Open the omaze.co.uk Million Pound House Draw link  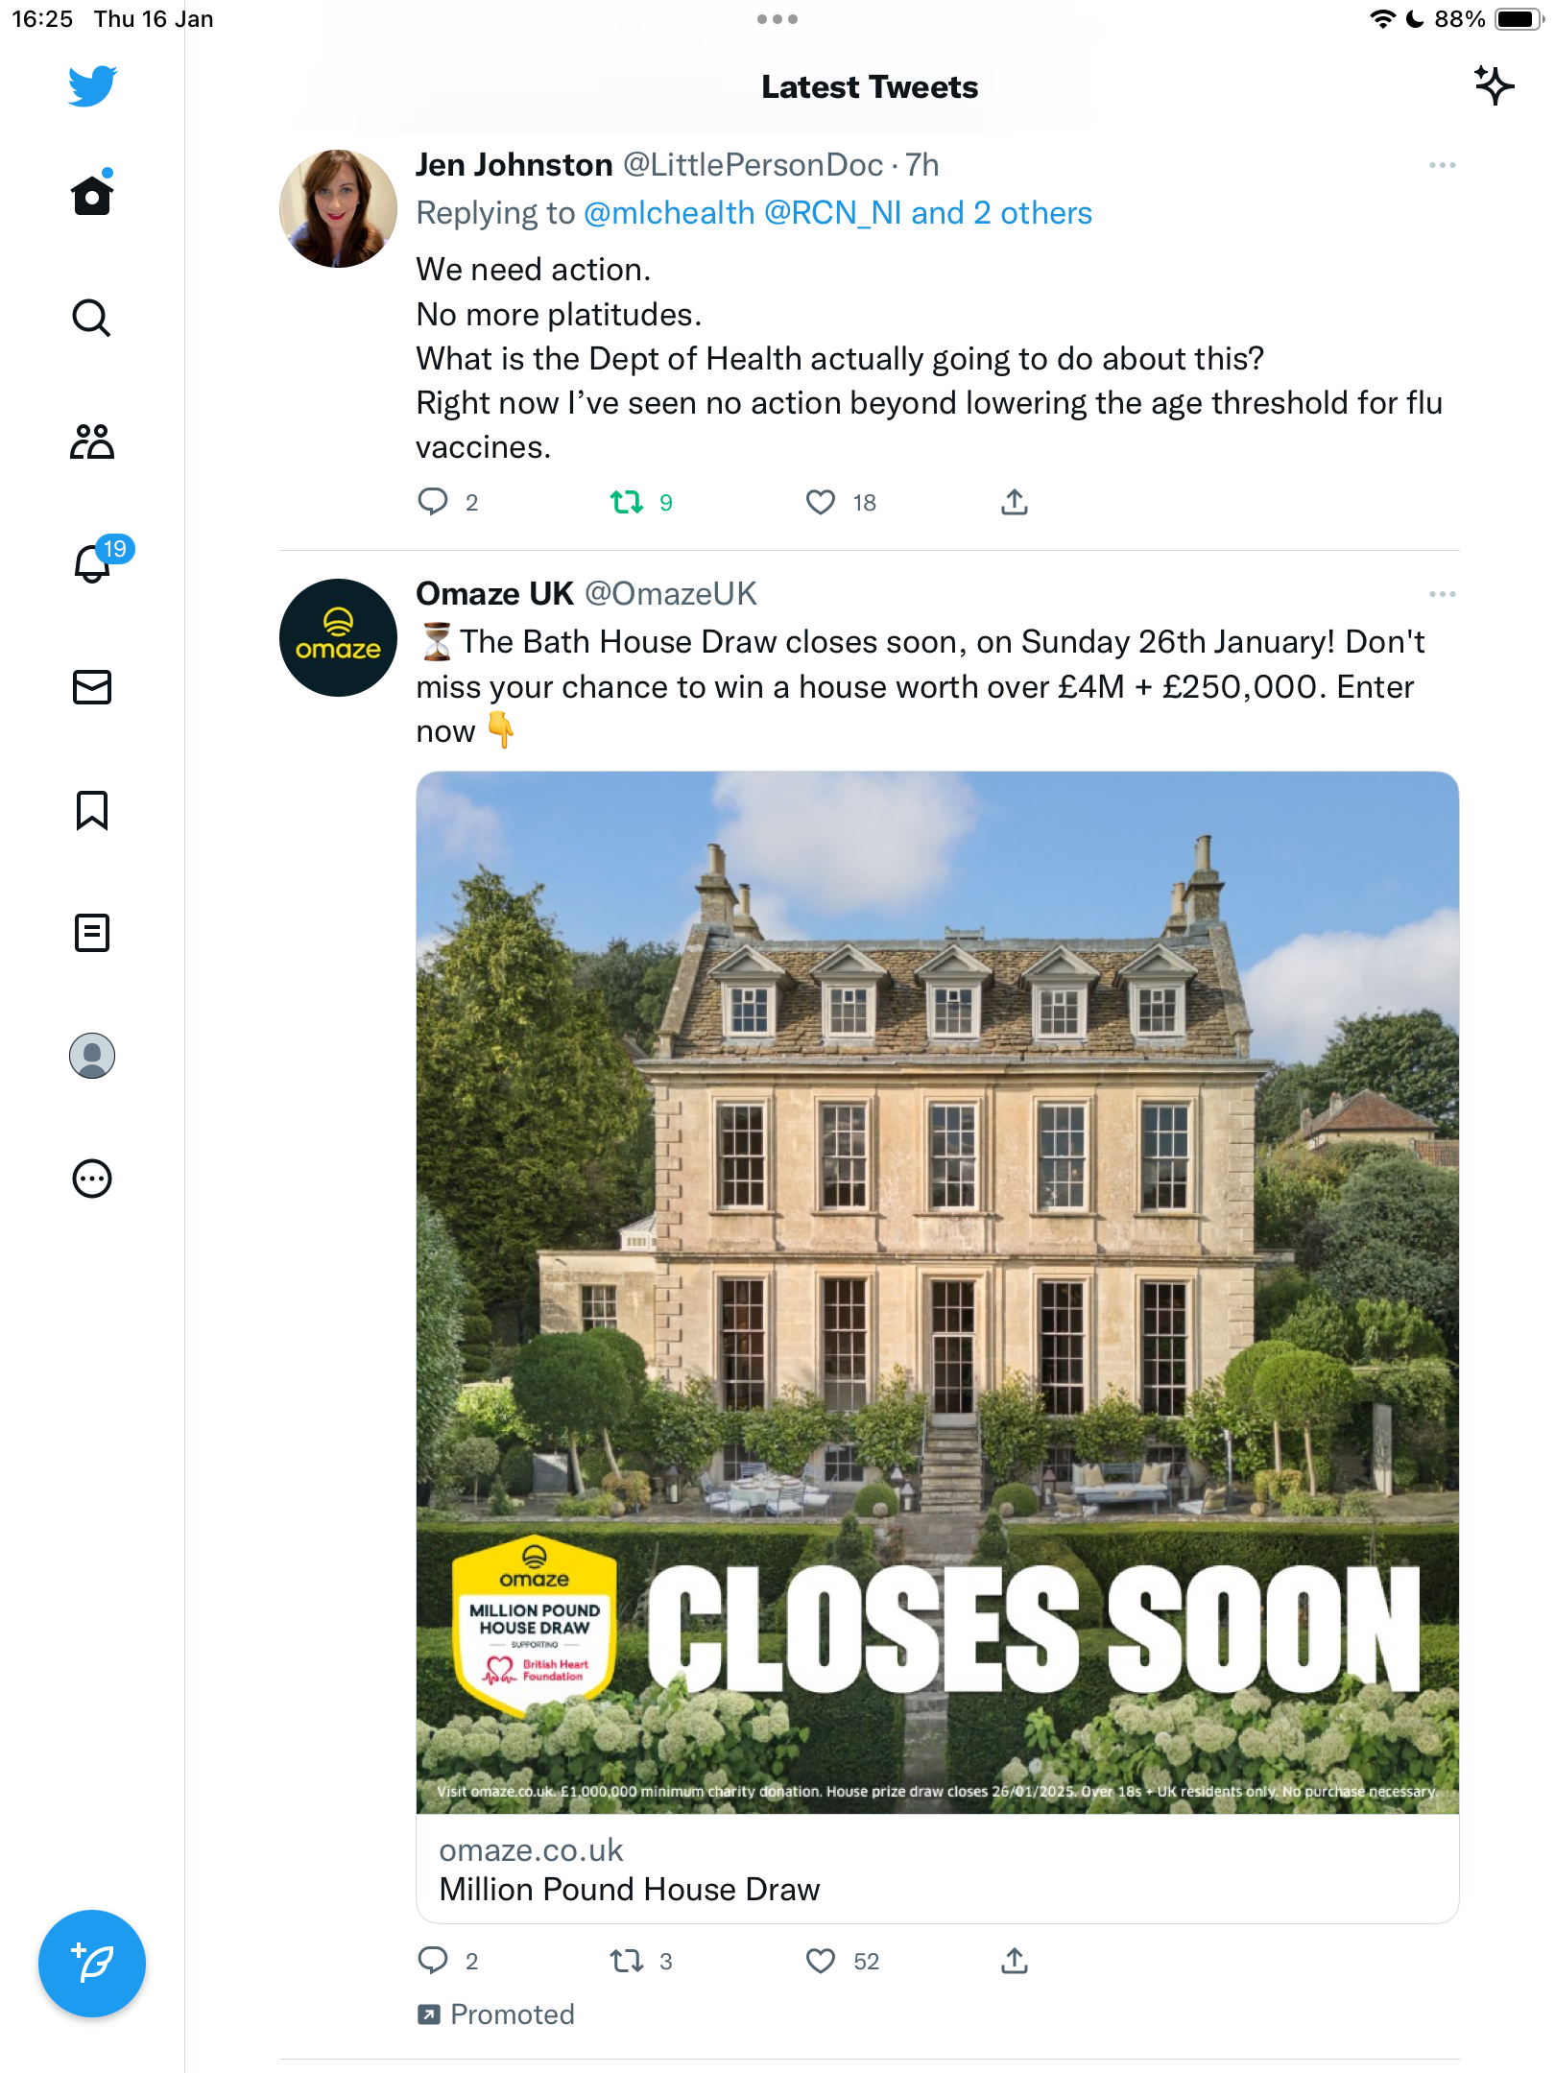click(938, 1870)
